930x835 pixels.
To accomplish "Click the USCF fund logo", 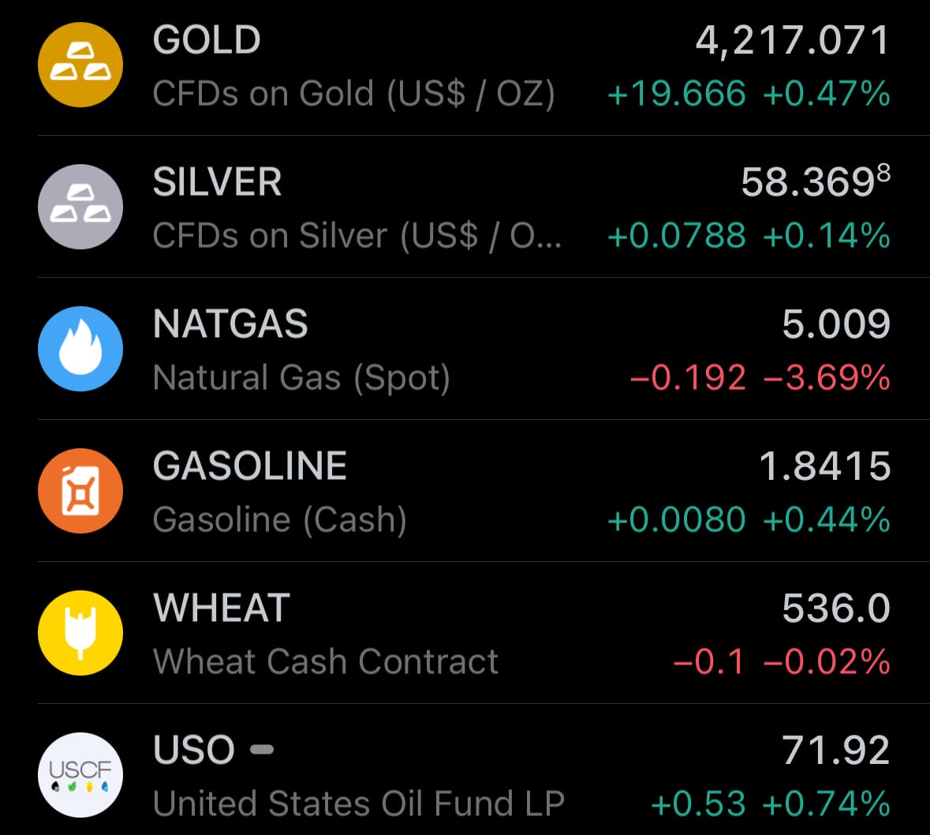I will [80, 775].
